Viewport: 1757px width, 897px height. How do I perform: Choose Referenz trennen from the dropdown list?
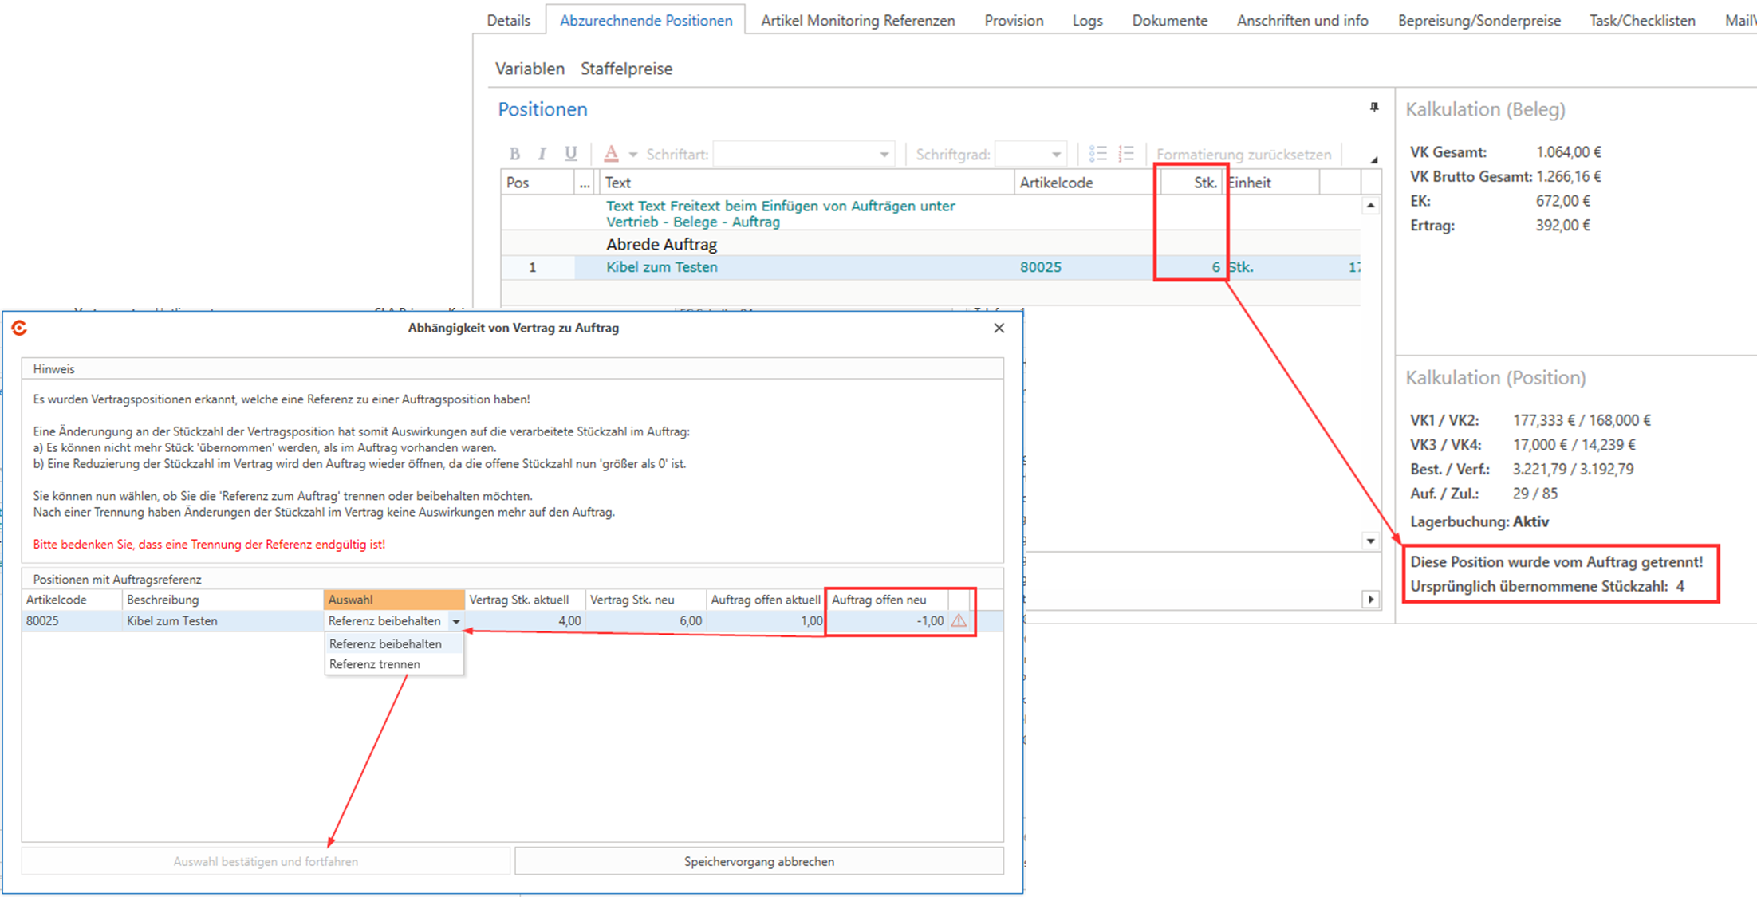coord(394,664)
